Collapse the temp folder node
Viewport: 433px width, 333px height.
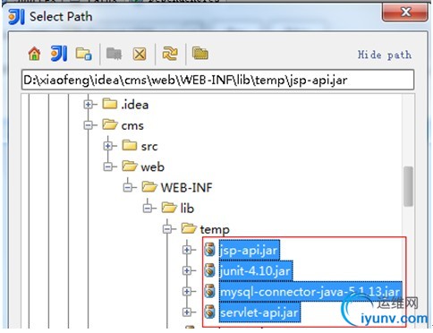pyautogui.click(x=167, y=229)
